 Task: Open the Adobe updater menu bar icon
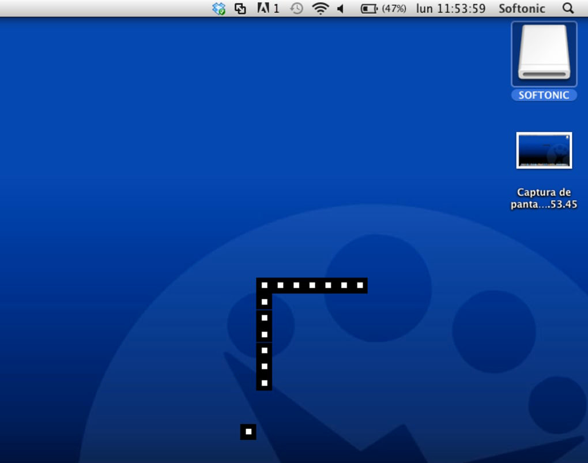(x=268, y=8)
